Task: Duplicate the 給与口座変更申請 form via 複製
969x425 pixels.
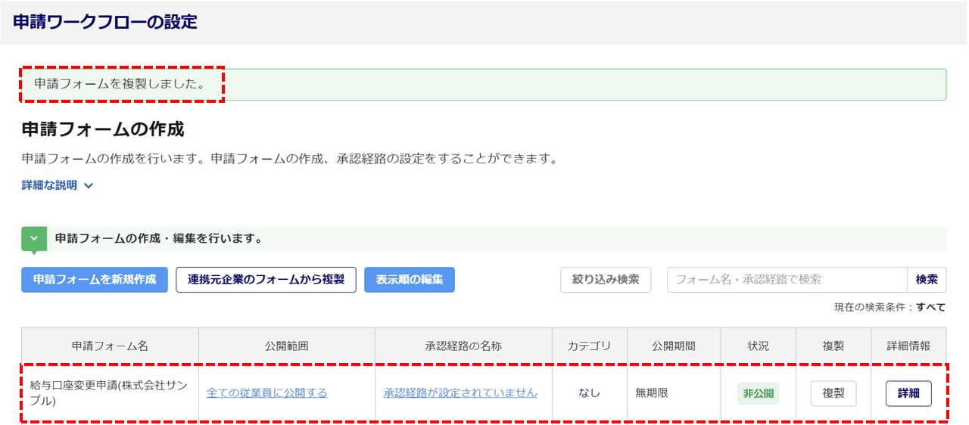Action: (x=833, y=394)
